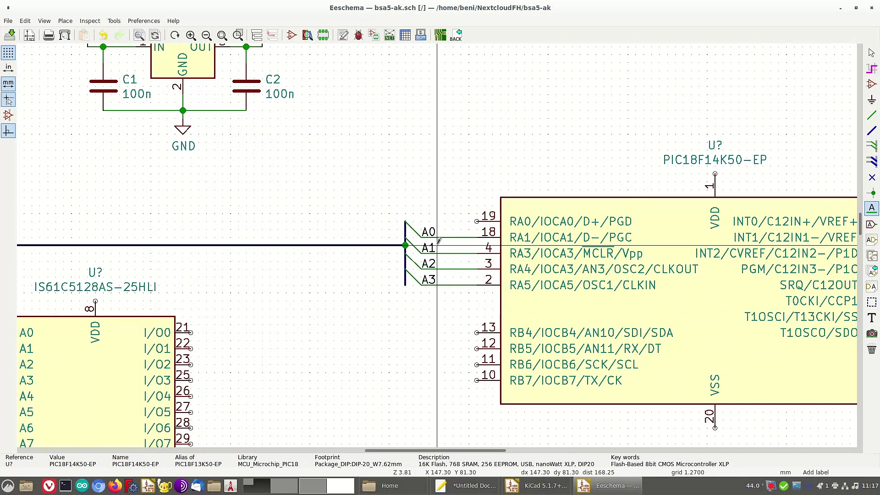Viewport: 880px width, 495px height.
Task: Select the Place wire tool
Action: [x=871, y=115]
